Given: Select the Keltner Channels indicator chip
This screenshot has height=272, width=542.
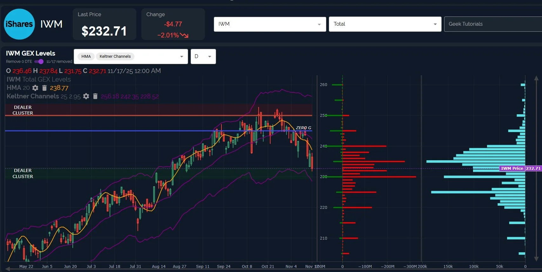Looking at the screenshot, I should point(115,56).
